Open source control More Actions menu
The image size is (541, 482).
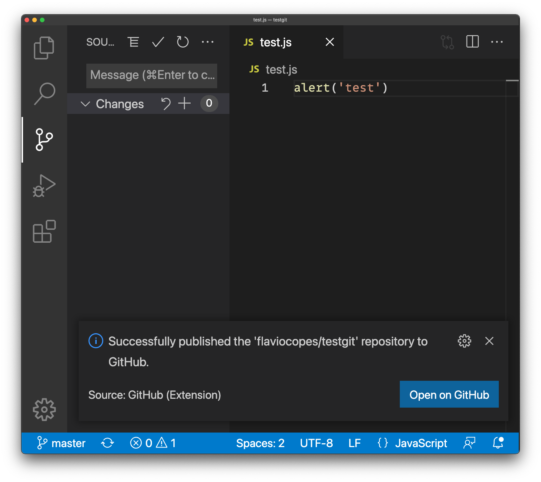point(208,42)
